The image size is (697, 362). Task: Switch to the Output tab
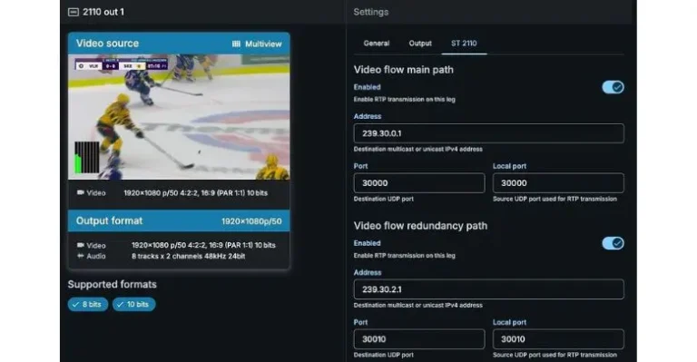pyautogui.click(x=420, y=43)
